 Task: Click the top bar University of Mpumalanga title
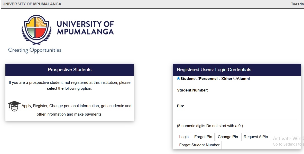coord(32,4)
